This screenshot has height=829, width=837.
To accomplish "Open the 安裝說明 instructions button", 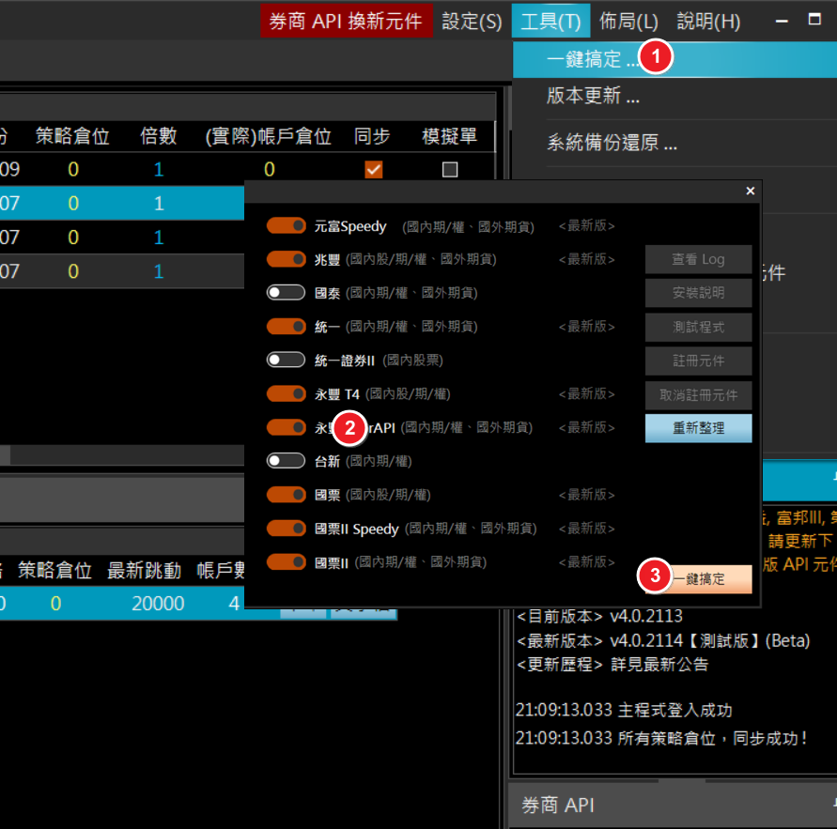I will click(x=698, y=293).
